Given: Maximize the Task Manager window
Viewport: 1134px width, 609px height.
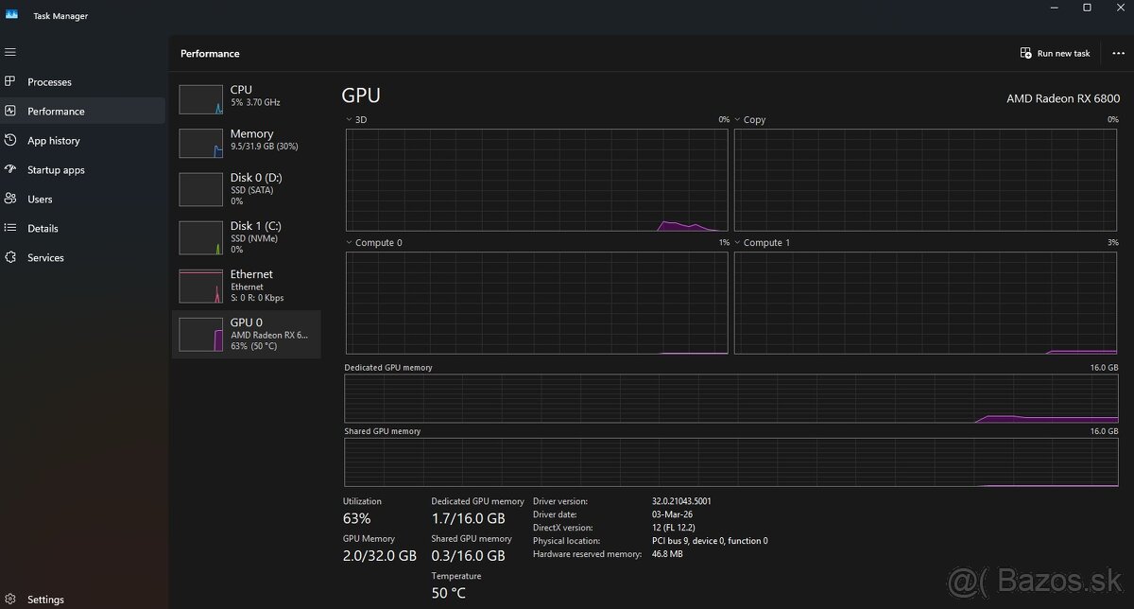Looking at the screenshot, I should tap(1087, 9).
